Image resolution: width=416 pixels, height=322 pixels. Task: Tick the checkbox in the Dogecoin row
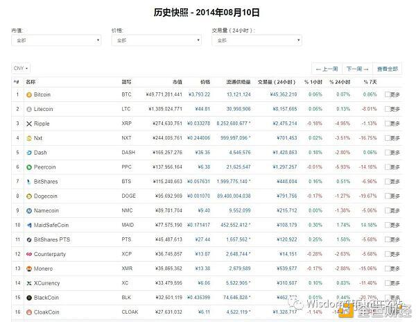(388, 196)
